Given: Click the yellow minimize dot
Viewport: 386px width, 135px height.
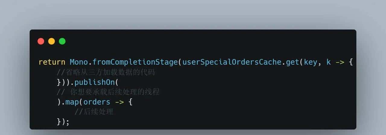Looking at the screenshot, I should pyautogui.click(x=52, y=41).
